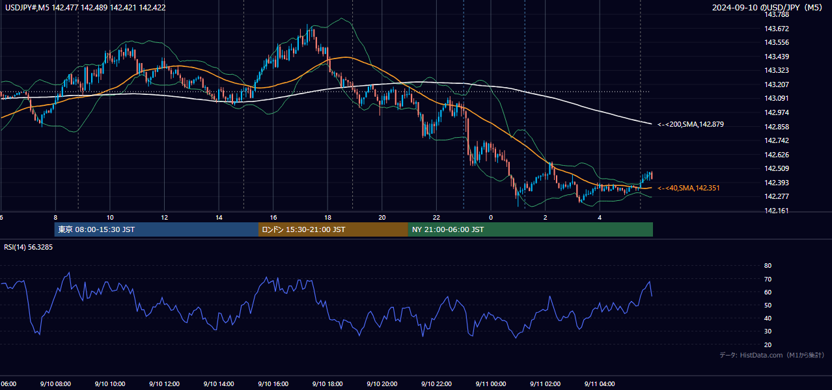Image resolution: width=832 pixels, height=390 pixels.
Task: Click the 40 SMA label 142.351
Action: coord(689,188)
